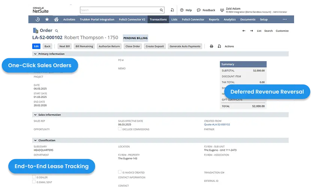Collapse the Sales Information section
Image resolution: width=312 pixels, height=193 pixels.
click(x=35, y=115)
